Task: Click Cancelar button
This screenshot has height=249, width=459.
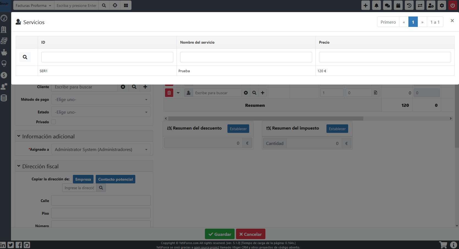Action: [x=251, y=234]
